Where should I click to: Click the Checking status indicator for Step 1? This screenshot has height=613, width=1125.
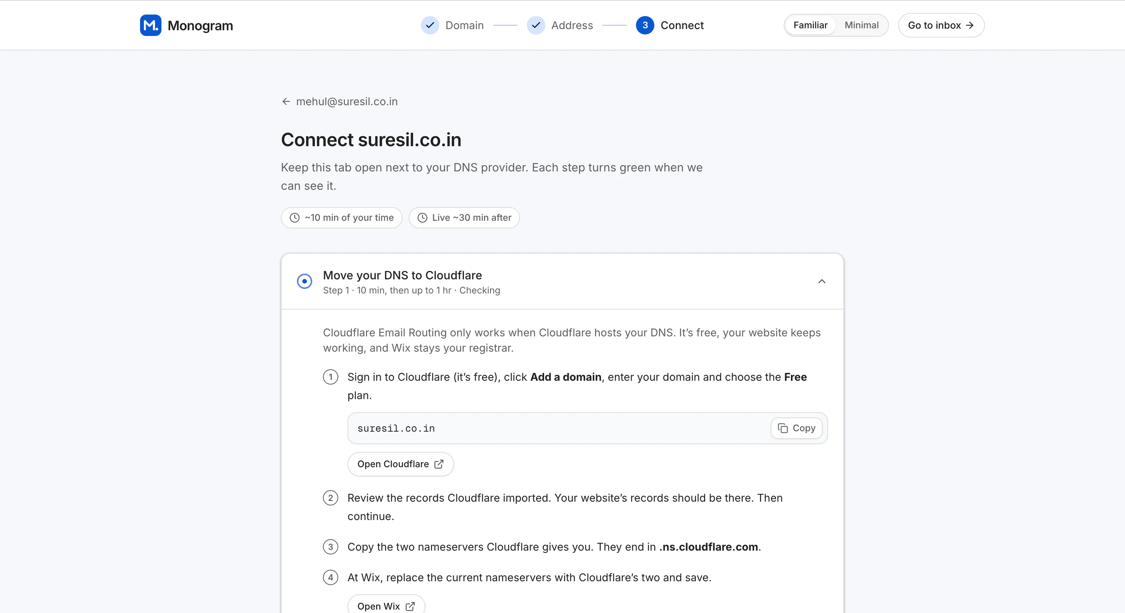304,282
